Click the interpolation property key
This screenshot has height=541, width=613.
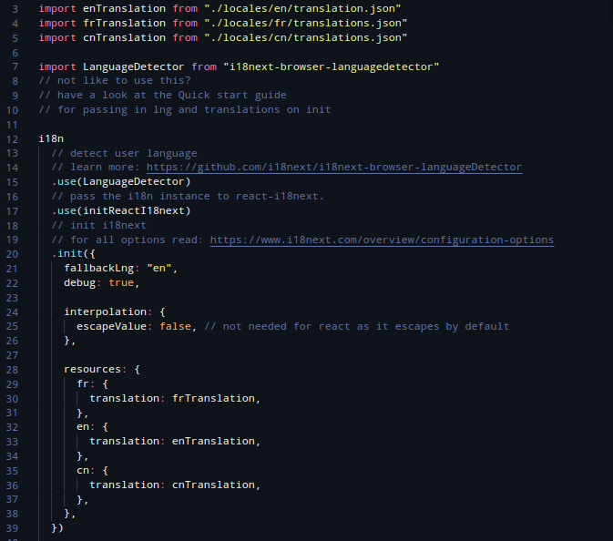coord(105,311)
